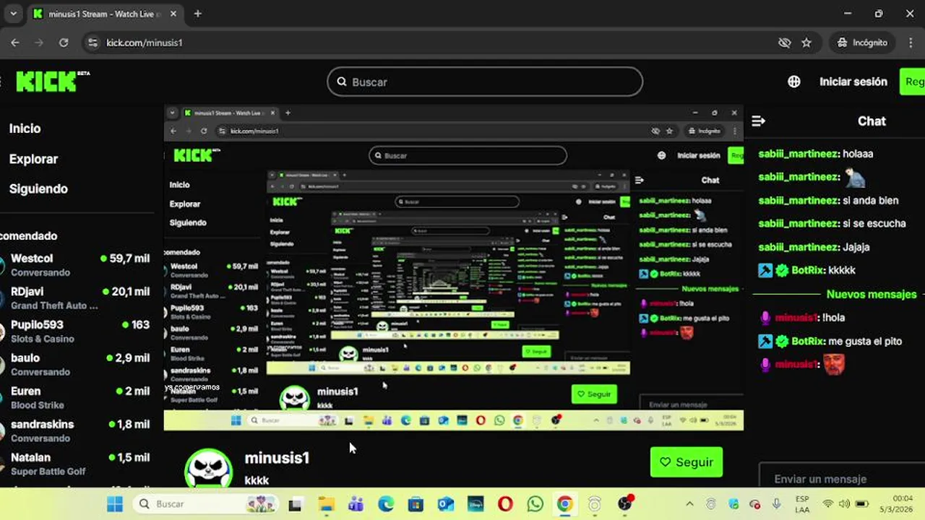
Task: Launch Opera browser from the taskbar
Action: coord(505,504)
